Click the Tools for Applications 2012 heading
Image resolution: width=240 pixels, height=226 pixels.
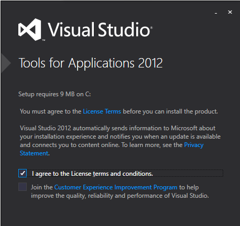(91, 63)
